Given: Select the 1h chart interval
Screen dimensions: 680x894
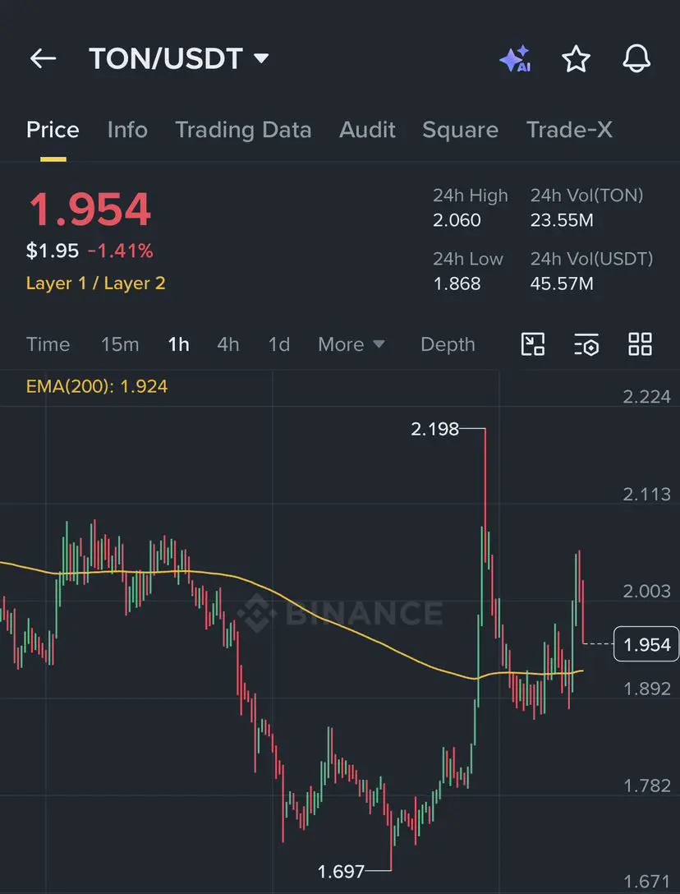Looking at the screenshot, I should [x=178, y=344].
